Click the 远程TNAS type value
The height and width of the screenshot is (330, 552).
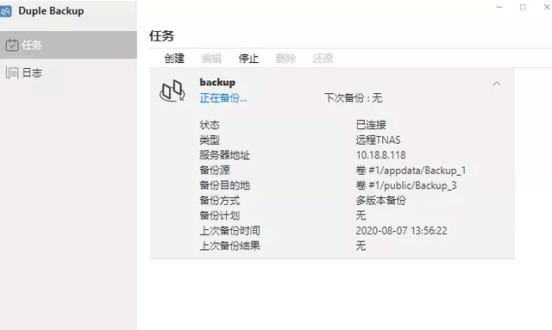coord(378,140)
